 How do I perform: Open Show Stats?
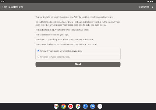144,7
